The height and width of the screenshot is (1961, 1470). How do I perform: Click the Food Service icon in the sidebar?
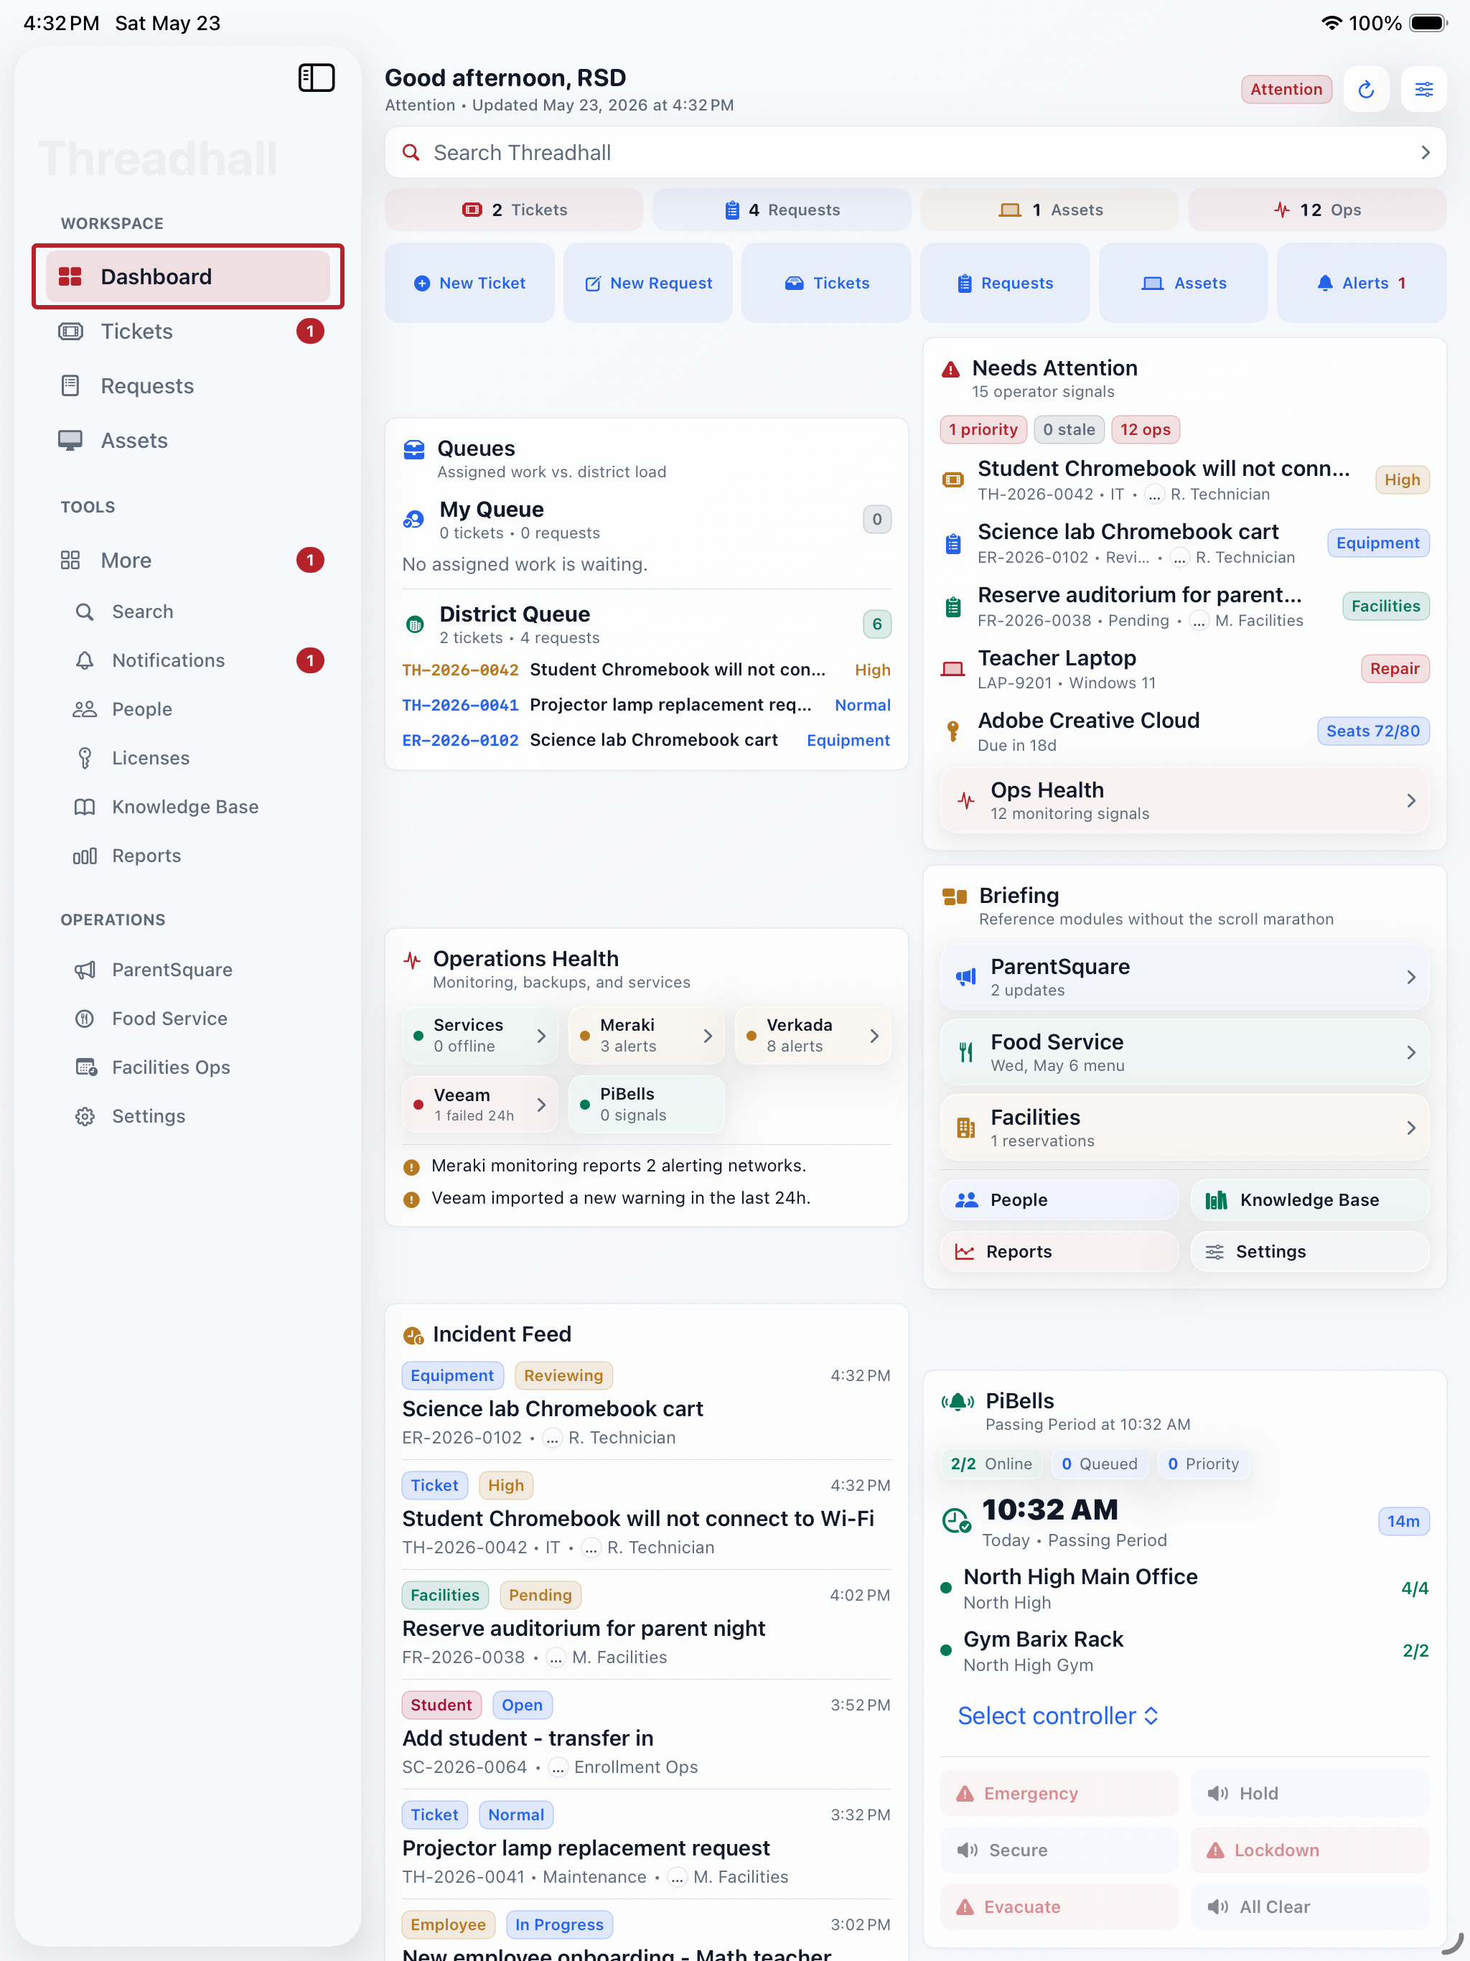click(84, 1019)
